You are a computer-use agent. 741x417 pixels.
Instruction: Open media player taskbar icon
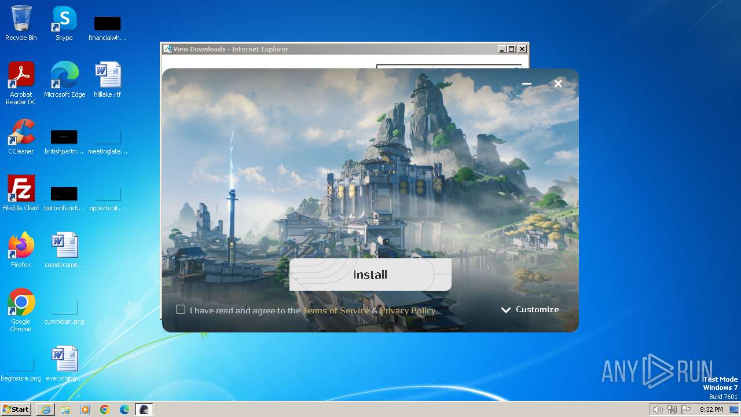(85, 409)
